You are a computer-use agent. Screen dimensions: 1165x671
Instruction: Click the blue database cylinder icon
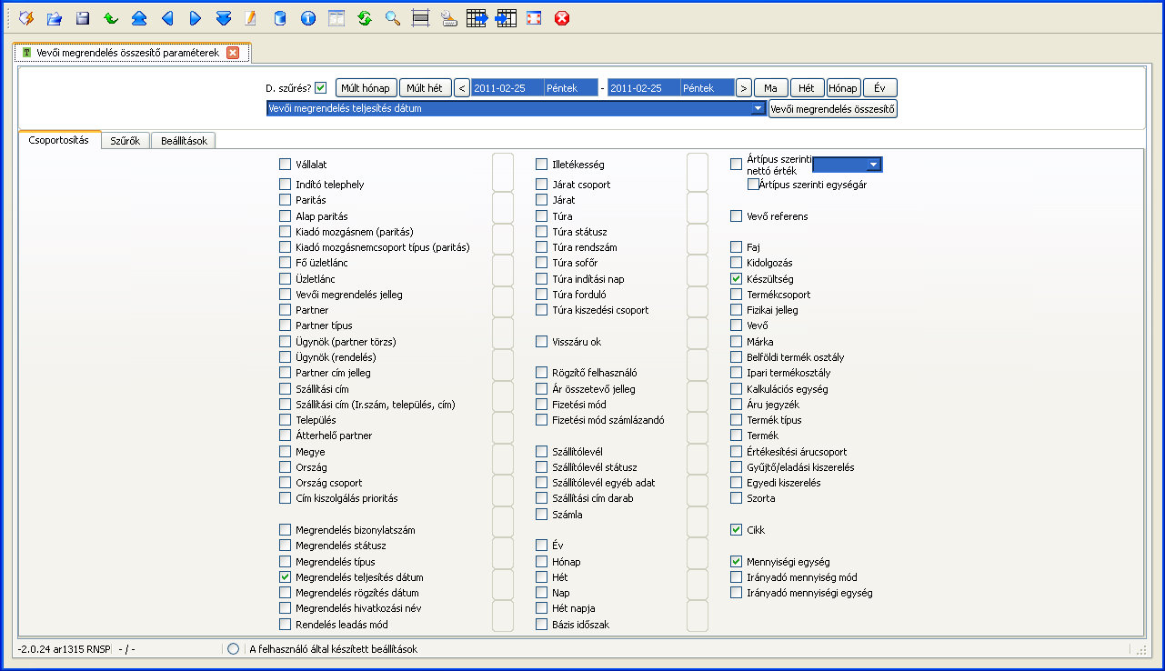click(x=280, y=17)
